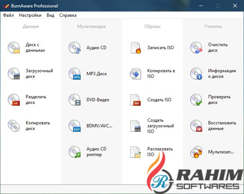The image size is (244, 194).
Task: Select the Разделить диск text link
Action: [x=36, y=100]
